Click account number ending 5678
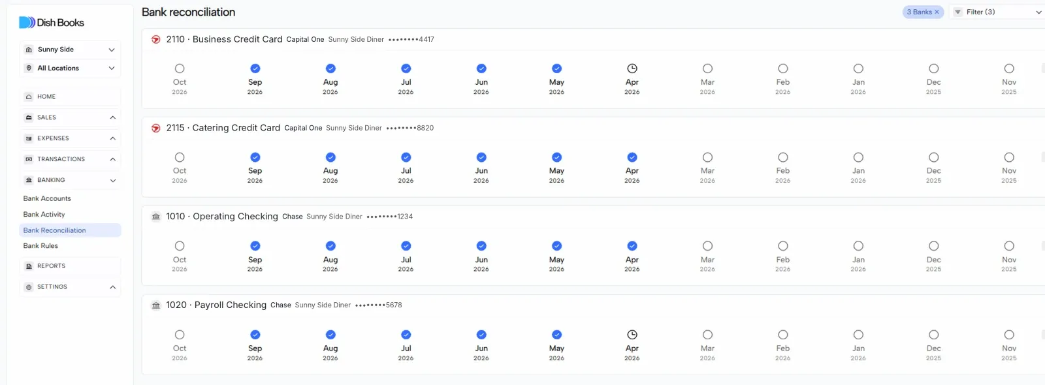1045x385 pixels. 378,305
